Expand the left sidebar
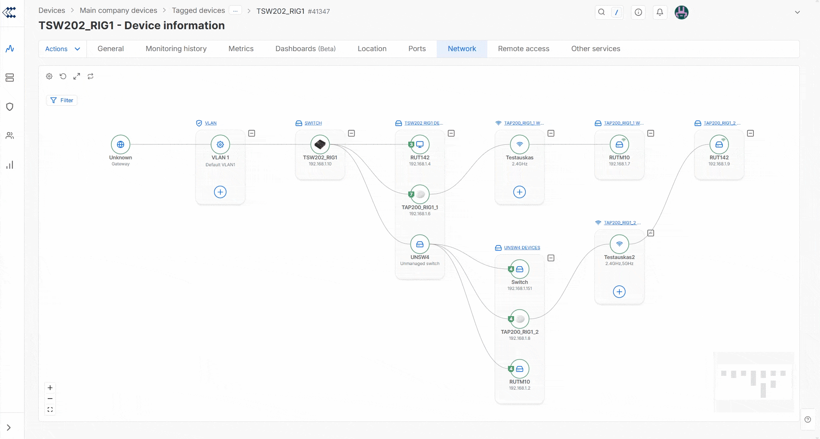This screenshot has width=820, height=439. coord(9,428)
